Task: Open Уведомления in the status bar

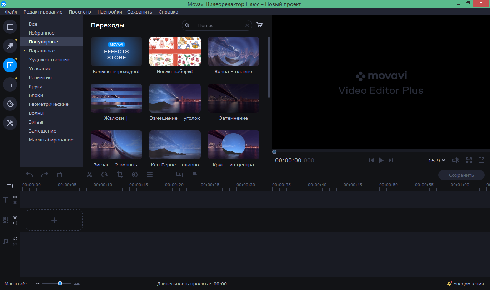Action: coord(465,284)
